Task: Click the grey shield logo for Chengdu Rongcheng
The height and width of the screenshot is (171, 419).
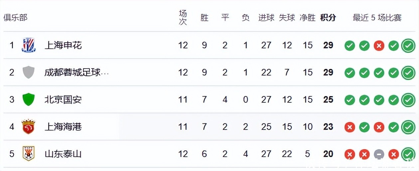Action: (29, 72)
